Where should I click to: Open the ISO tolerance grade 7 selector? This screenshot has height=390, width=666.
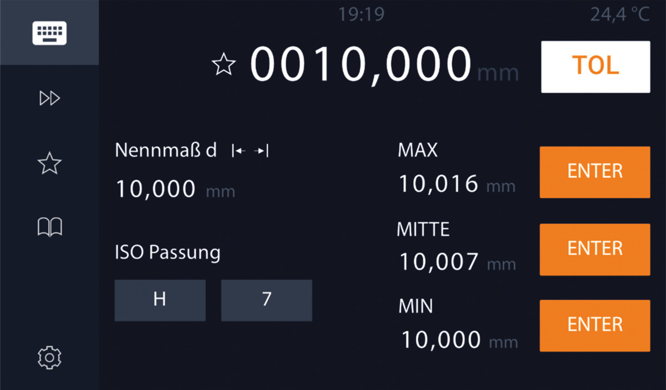tap(266, 300)
